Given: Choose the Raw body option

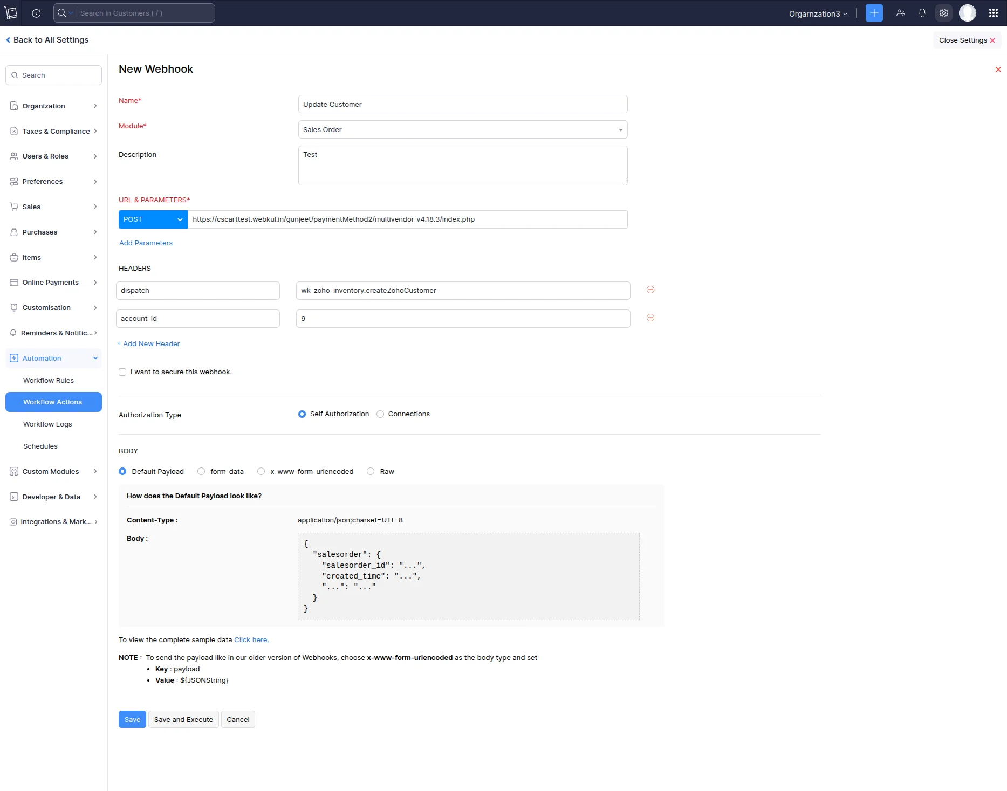Looking at the screenshot, I should point(371,472).
